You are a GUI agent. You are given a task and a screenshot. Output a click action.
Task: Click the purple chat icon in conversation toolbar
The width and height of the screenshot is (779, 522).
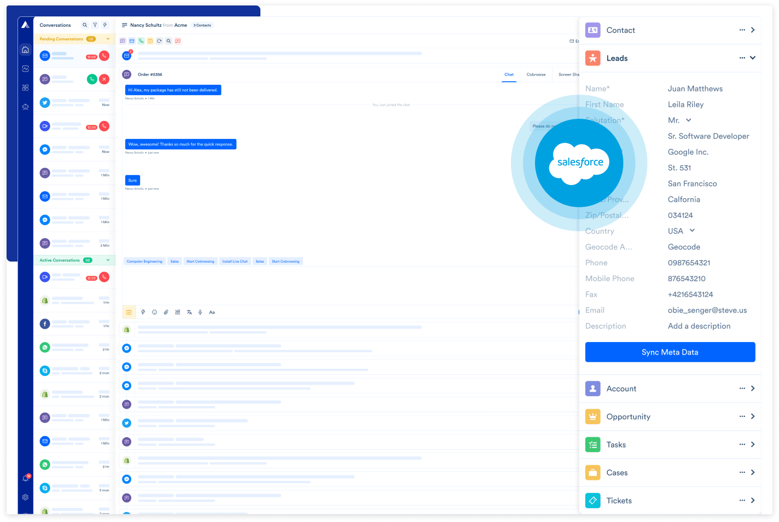[x=123, y=41]
